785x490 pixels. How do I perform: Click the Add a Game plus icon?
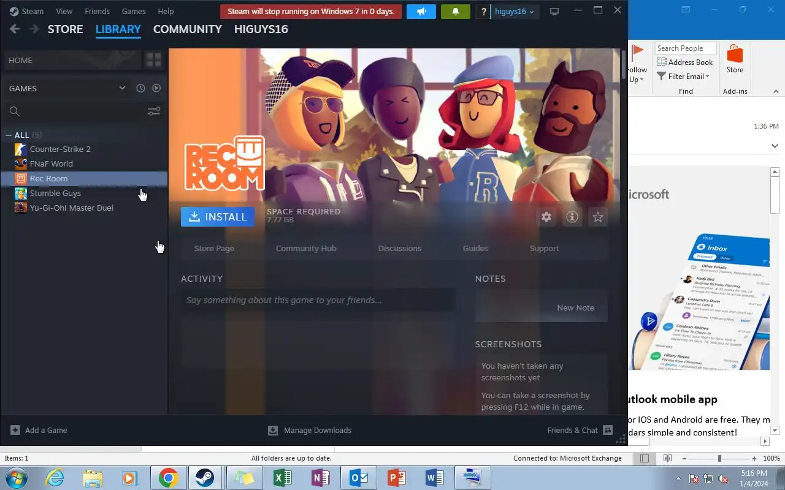[x=15, y=430]
